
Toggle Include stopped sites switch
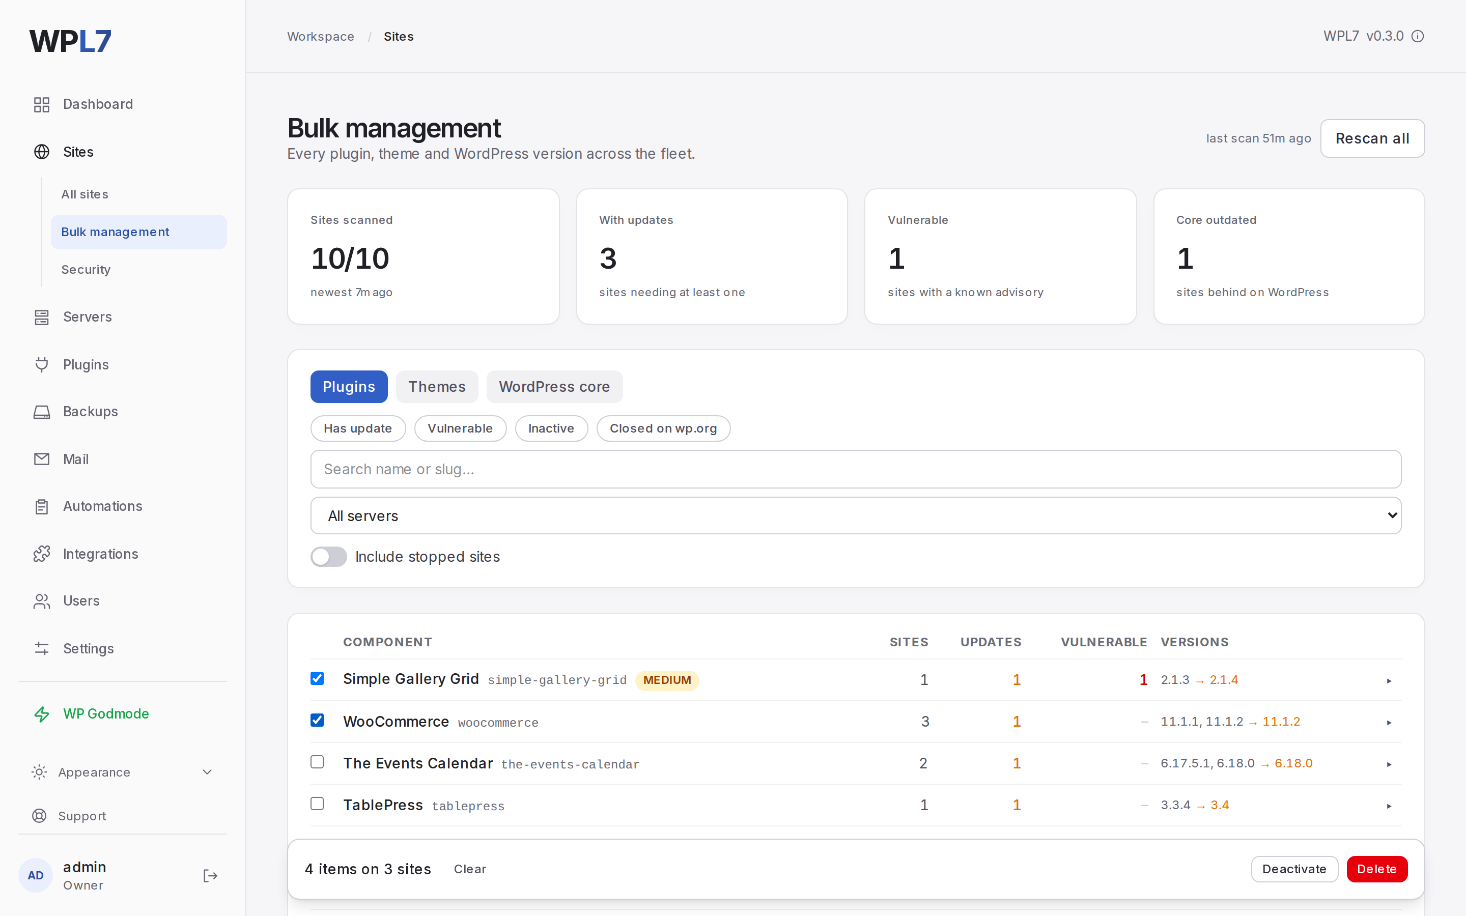click(x=328, y=557)
